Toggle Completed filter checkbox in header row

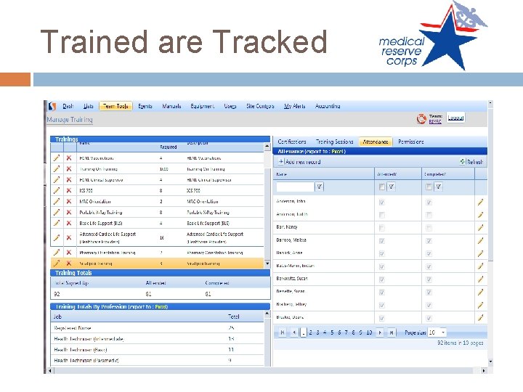429,187
